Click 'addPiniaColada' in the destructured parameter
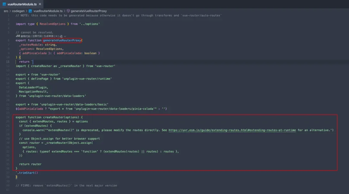The image size is (349, 194). 34,53
